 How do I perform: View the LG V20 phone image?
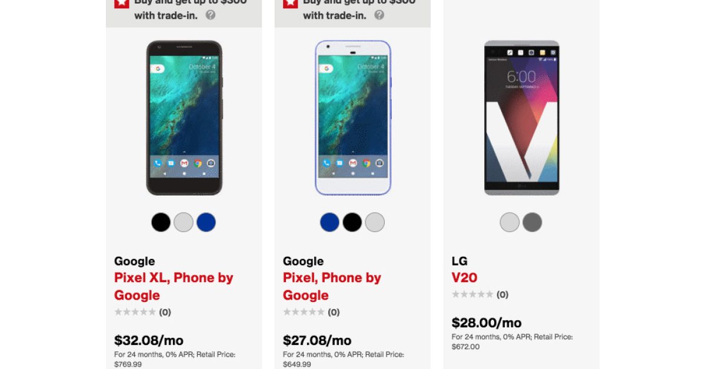point(522,118)
